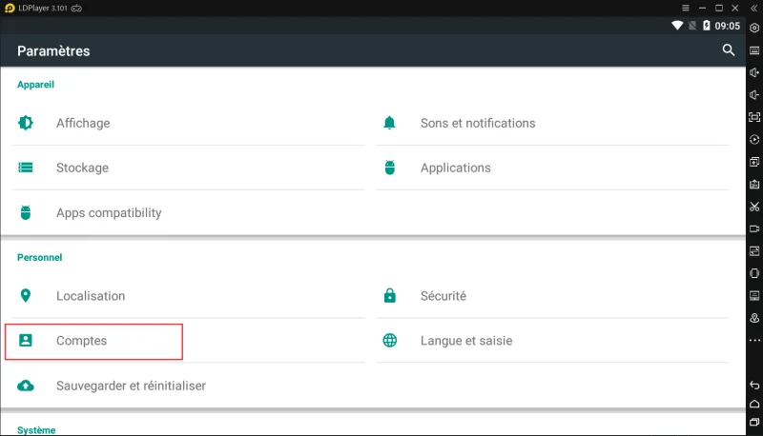The width and height of the screenshot is (763, 436).
Task: Go back with Android back arrow
Action: point(754,385)
